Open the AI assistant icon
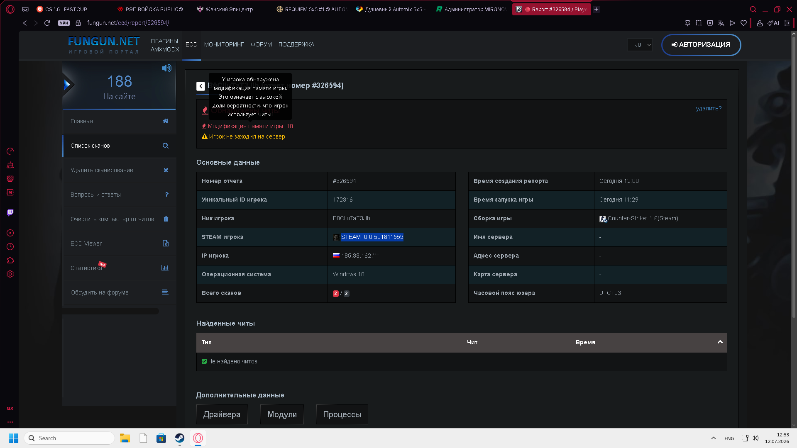This screenshot has width=797, height=448. pos(773,23)
